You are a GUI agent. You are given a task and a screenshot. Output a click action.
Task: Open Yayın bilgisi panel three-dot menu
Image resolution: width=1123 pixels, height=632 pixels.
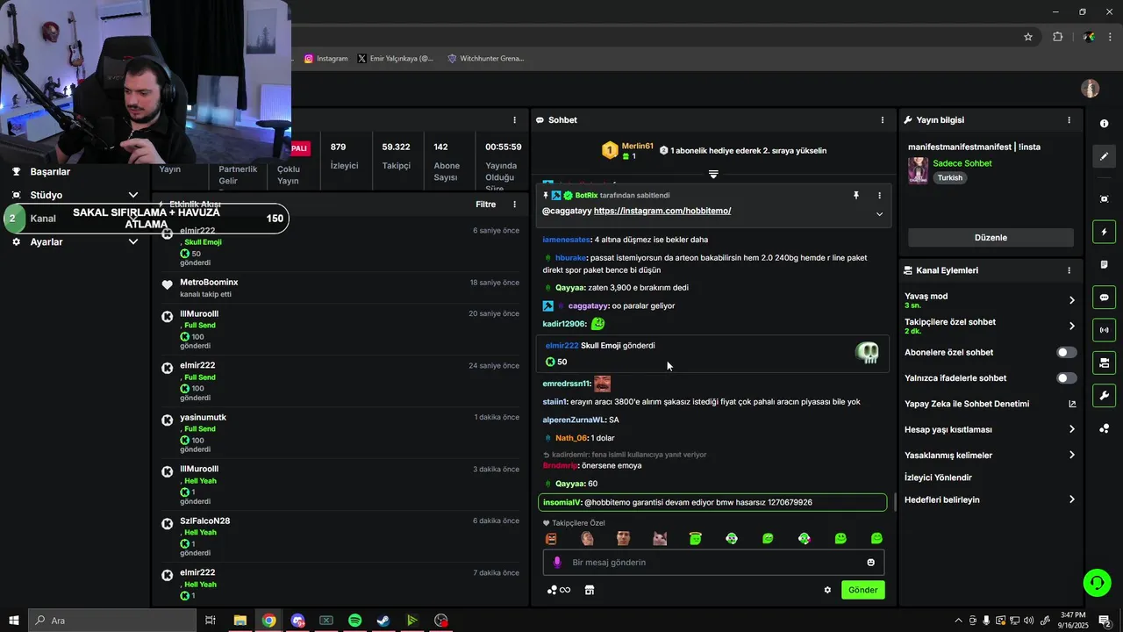pos(1069,120)
